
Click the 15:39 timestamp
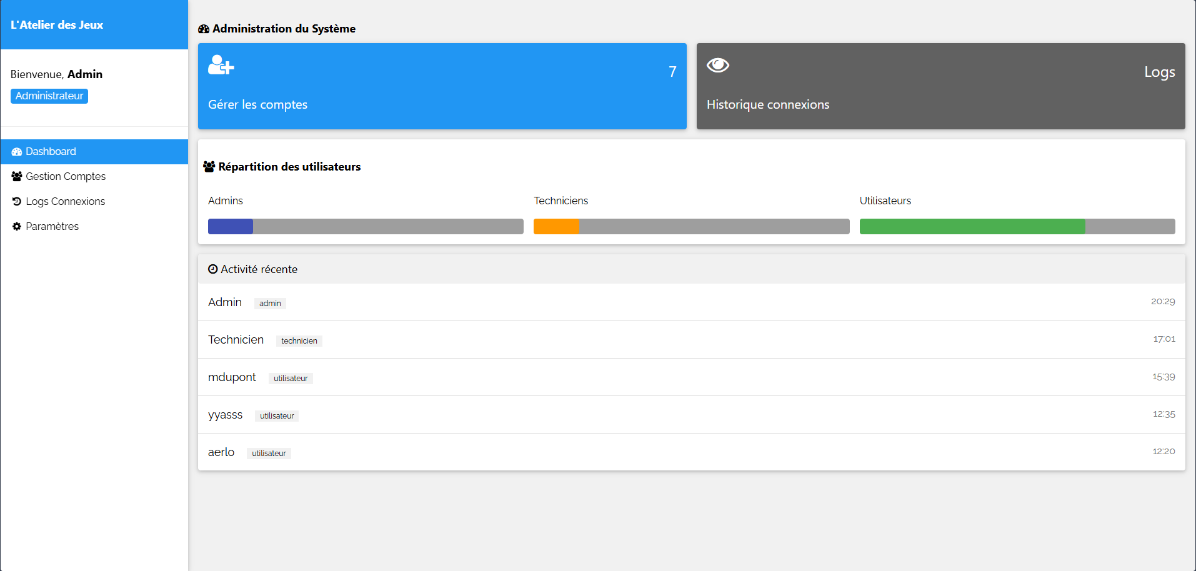pyautogui.click(x=1164, y=377)
